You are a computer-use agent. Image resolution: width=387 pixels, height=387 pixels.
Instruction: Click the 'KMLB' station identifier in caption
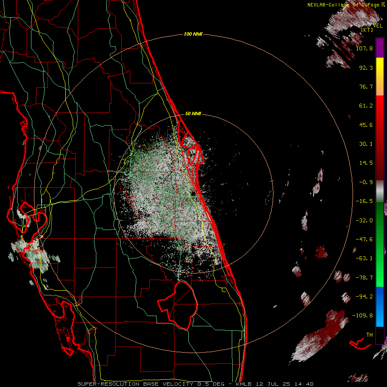243,384
